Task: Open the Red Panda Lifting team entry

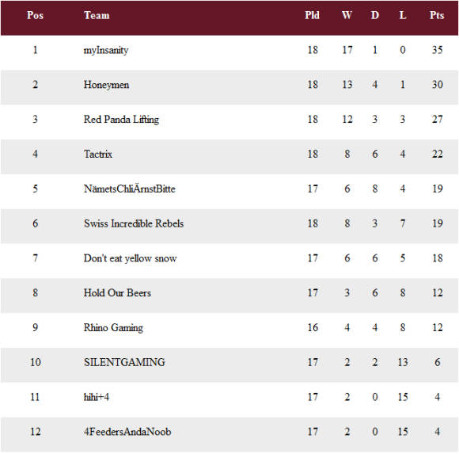Action: (121, 120)
